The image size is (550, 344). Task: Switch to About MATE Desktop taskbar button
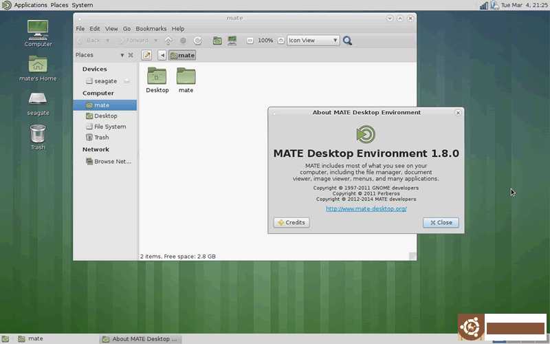point(141,339)
